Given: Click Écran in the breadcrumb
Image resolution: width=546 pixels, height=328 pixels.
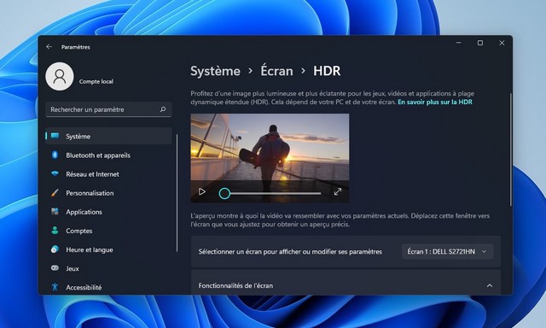Looking at the screenshot, I should tap(276, 71).
